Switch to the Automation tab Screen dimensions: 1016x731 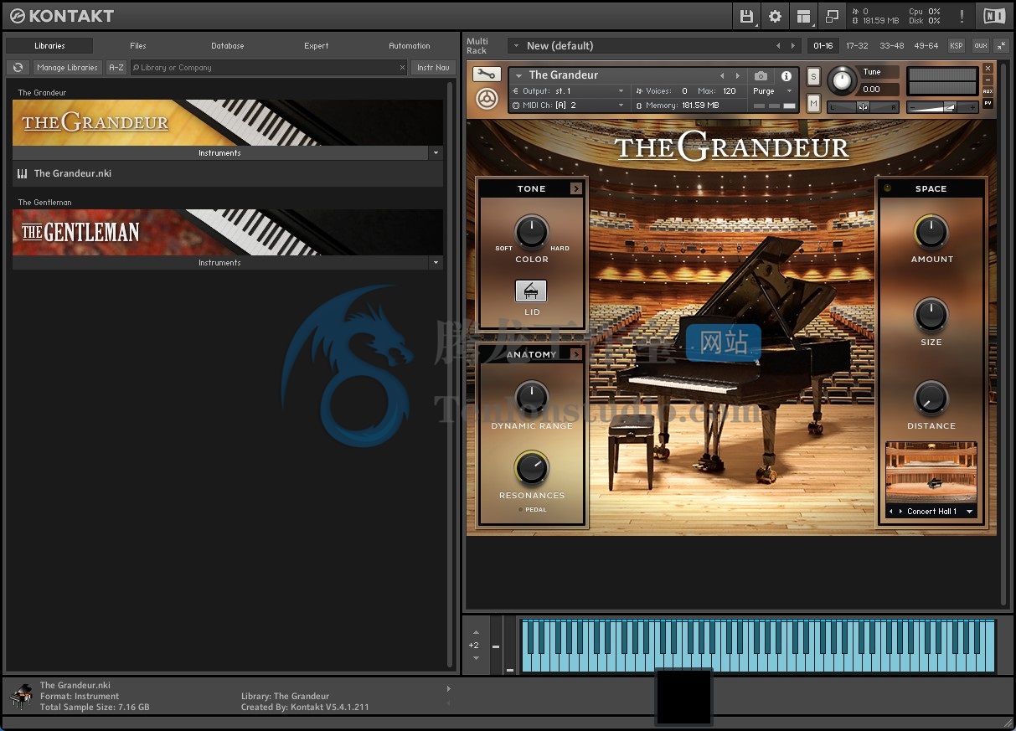pos(410,46)
